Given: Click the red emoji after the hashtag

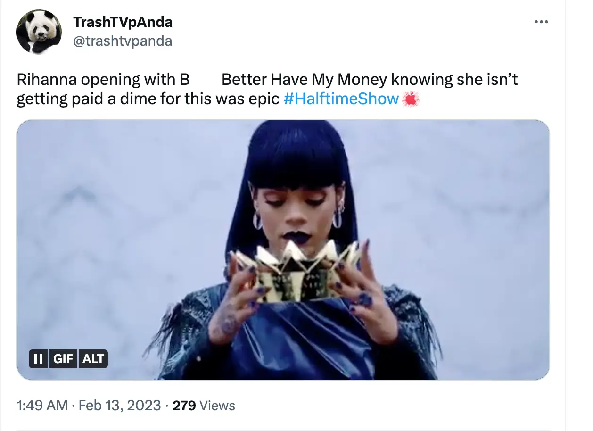Looking at the screenshot, I should 411,99.
